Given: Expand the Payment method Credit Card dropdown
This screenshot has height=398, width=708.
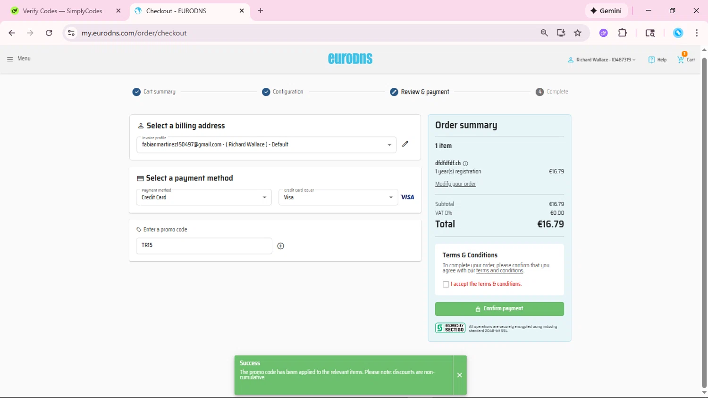Looking at the screenshot, I should tap(204, 197).
